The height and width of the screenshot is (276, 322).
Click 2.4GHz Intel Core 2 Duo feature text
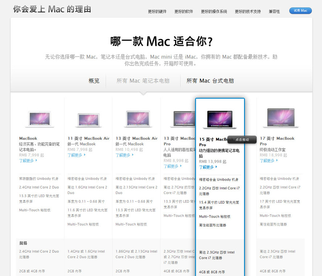pos(39,187)
